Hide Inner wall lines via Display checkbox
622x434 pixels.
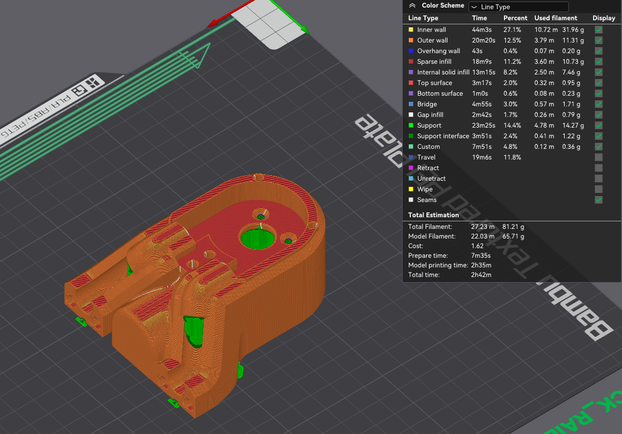point(599,30)
